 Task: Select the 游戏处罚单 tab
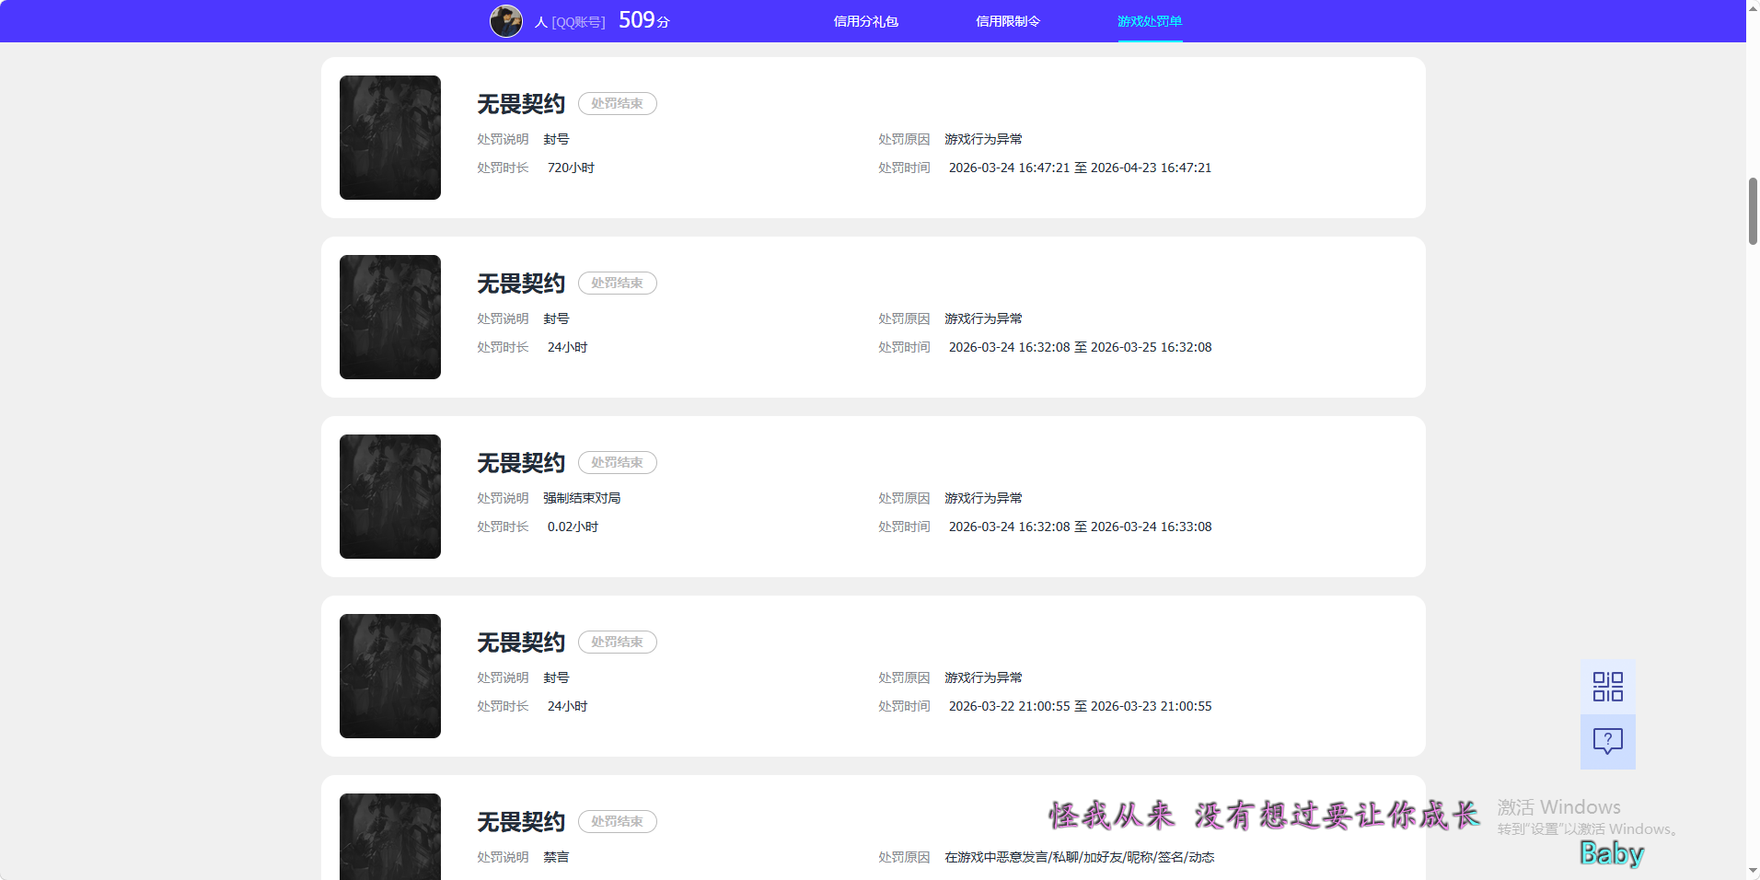click(1150, 21)
